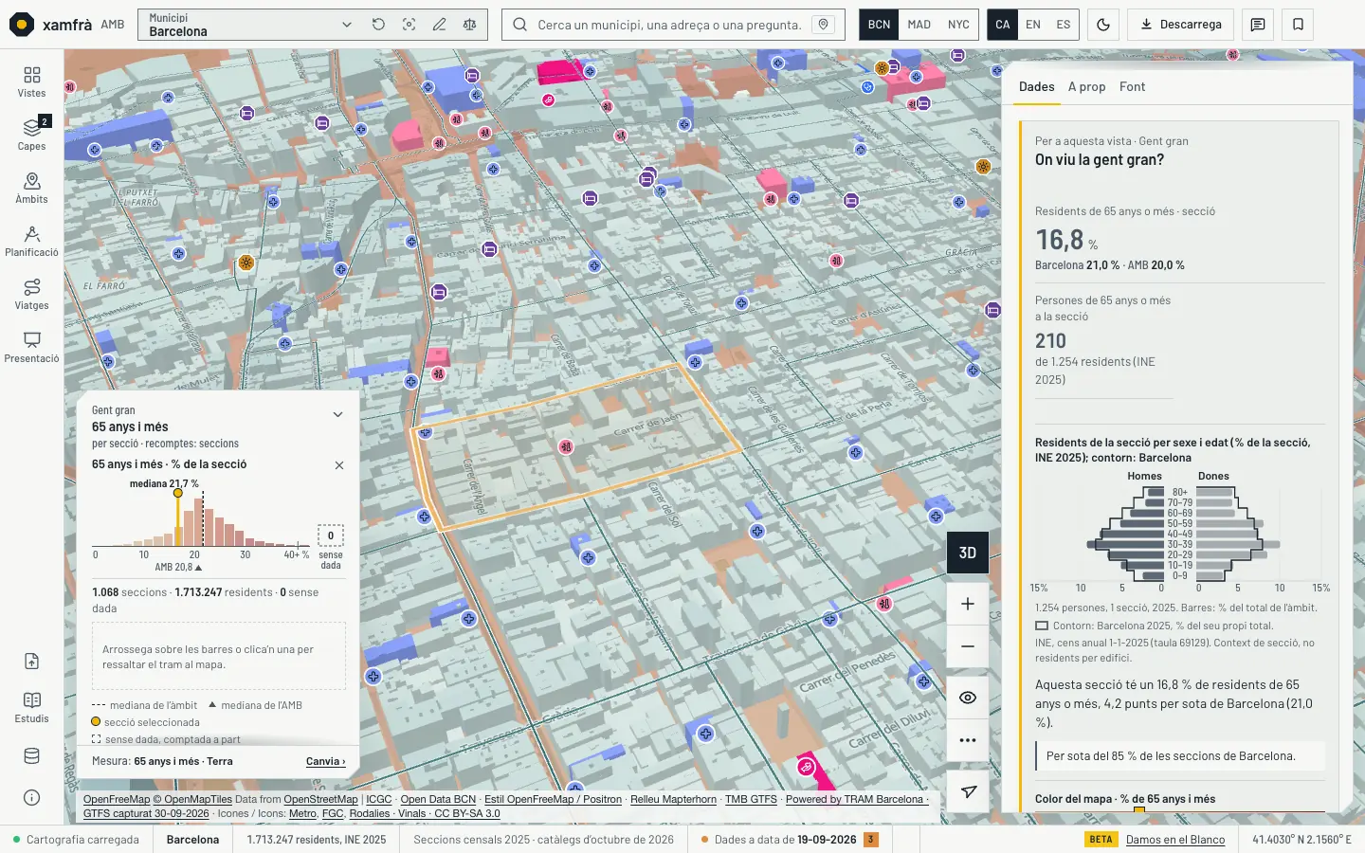Image resolution: width=1365 pixels, height=853 pixels.
Task: Switch language to ES
Action: (x=1064, y=25)
